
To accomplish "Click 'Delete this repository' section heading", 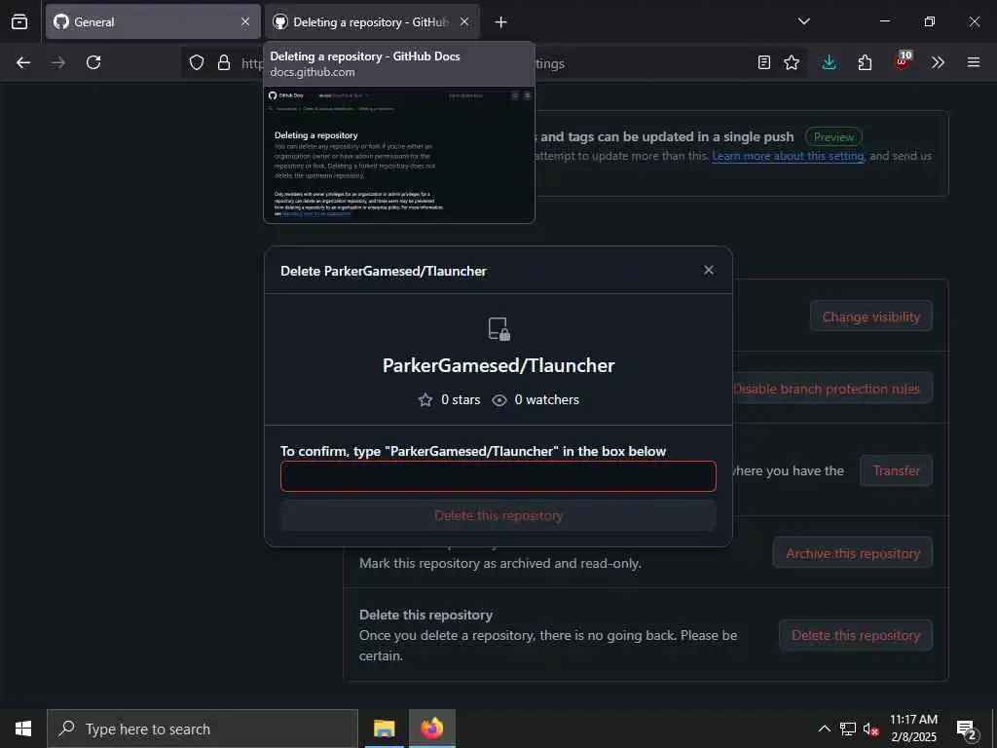I will (426, 616).
